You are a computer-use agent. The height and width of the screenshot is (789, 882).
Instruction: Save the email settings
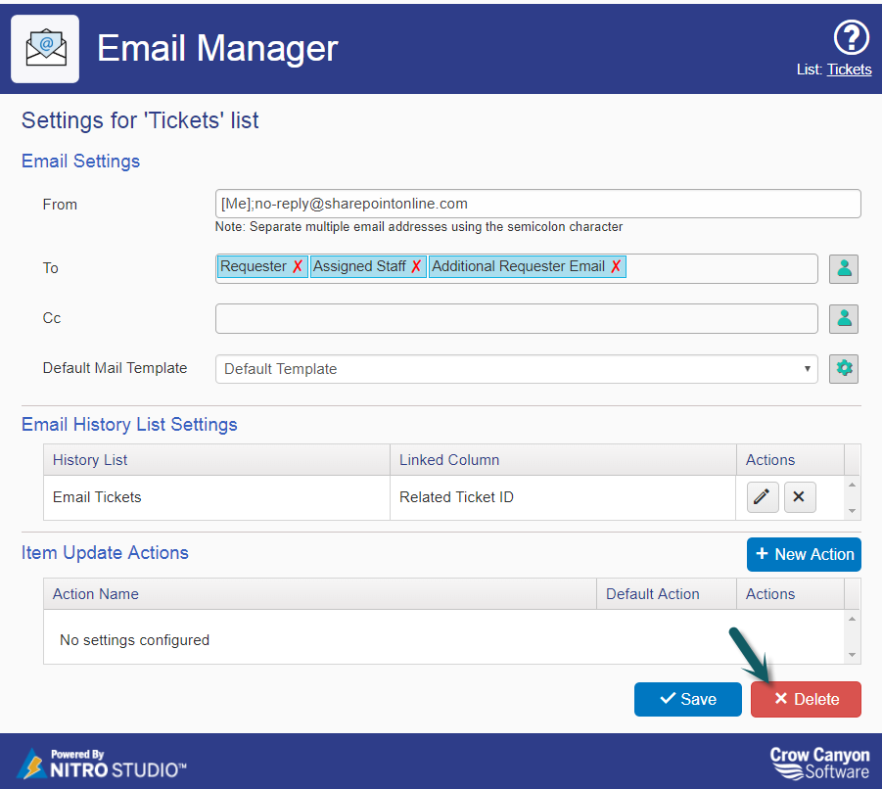[x=687, y=699]
